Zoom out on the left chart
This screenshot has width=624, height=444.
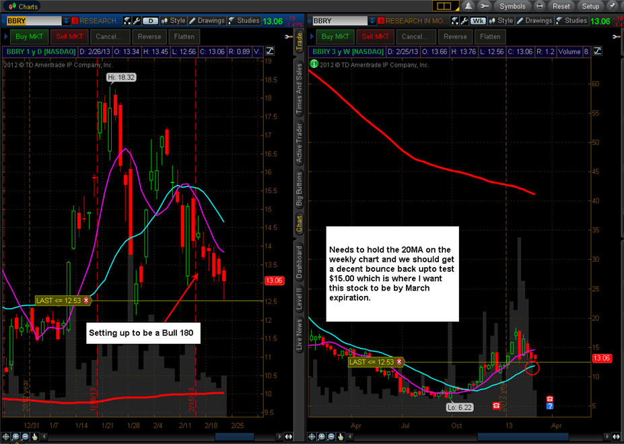(x=25, y=437)
